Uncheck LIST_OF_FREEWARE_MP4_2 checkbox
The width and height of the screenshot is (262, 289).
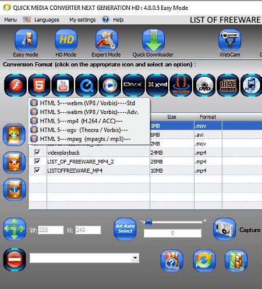tap(37, 161)
